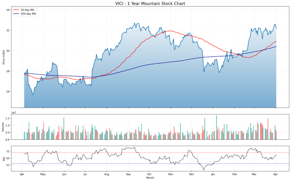This screenshot has width=291, height=181.
Task: Click the Oct month tick label
Action: pos(149,174)
